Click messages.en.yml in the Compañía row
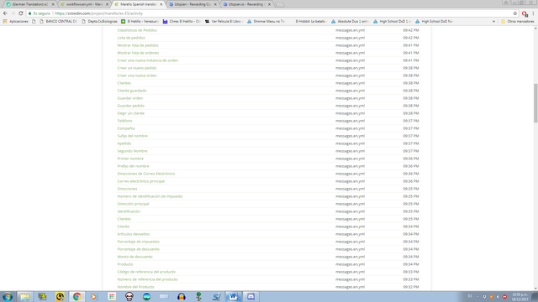This screenshot has width=538, height=302. [x=350, y=128]
